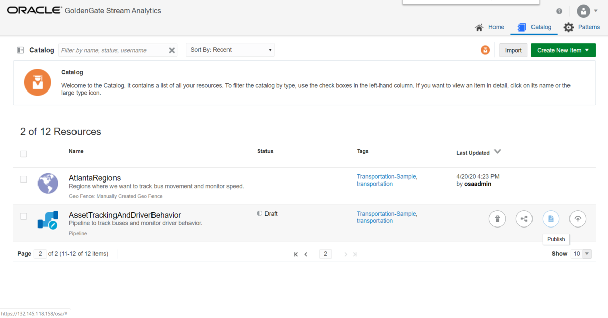Switch to the Catalog tab
The image size is (608, 318).
pos(534,27)
